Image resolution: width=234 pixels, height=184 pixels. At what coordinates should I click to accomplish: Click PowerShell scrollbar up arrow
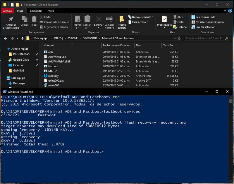tap(231, 97)
